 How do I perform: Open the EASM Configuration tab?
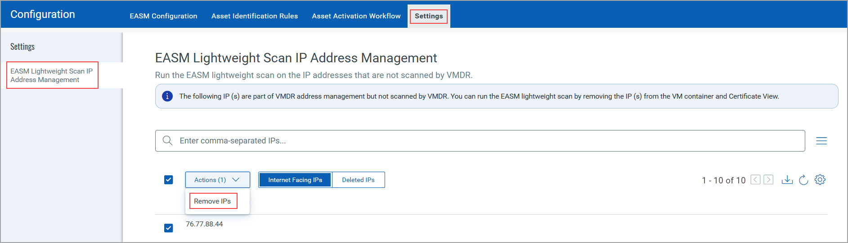click(163, 16)
